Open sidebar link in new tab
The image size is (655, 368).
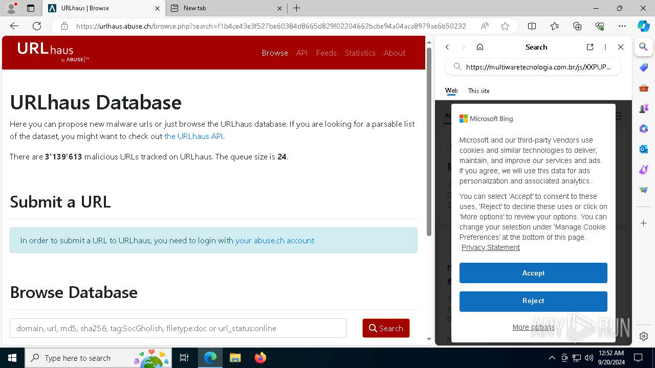590,47
